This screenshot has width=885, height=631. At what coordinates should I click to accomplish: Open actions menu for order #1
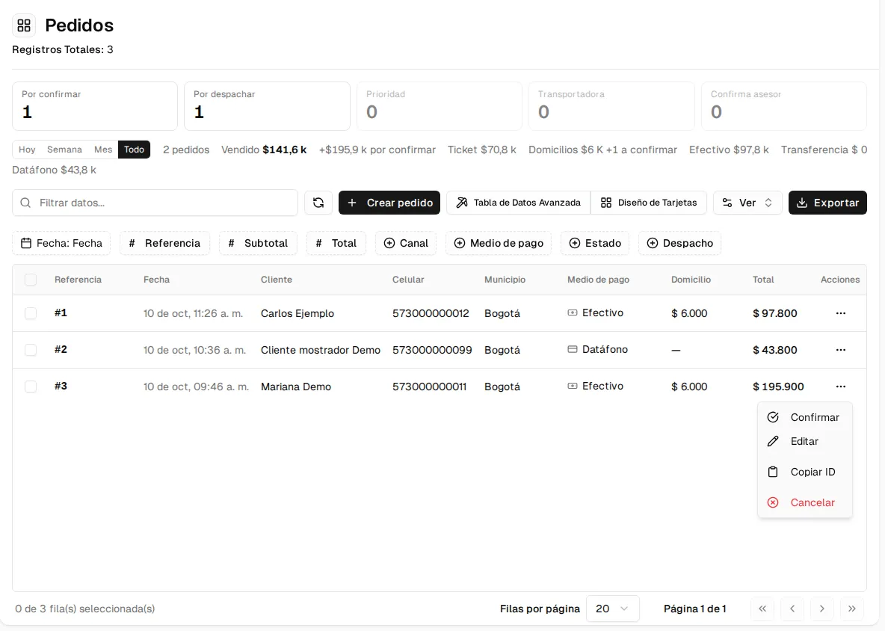[840, 313]
